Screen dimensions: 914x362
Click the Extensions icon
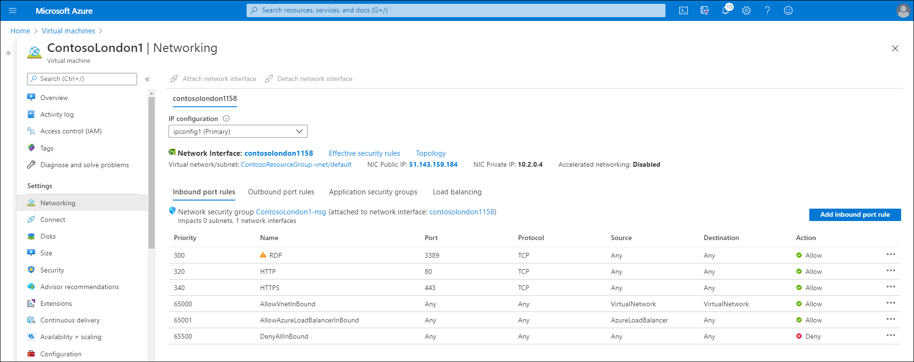[x=31, y=303]
